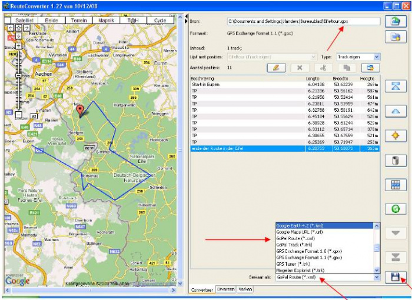Pan map down with arrow control

18,35
